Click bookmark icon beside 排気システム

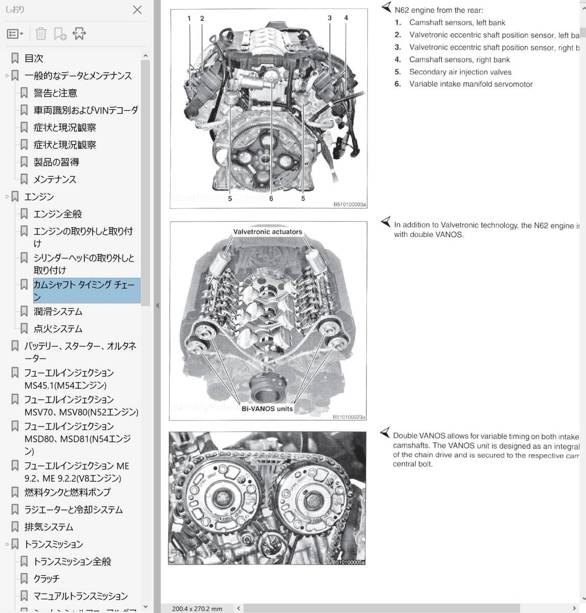tap(15, 527)
